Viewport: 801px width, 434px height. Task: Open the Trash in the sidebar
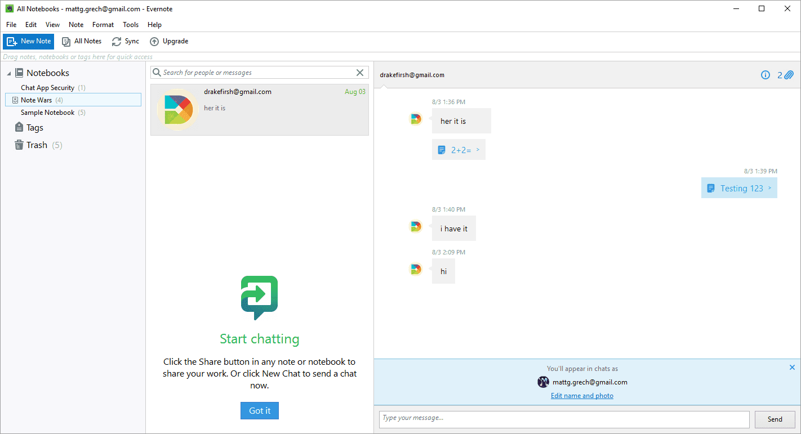coord(37,145)
